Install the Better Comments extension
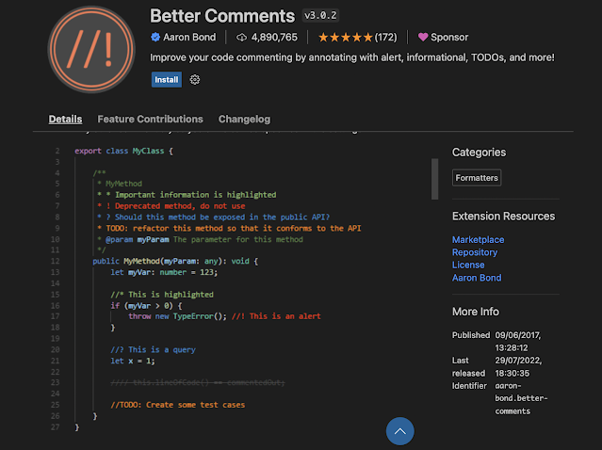The height and width of the screenshot is (450, 602). click(166, 79)
